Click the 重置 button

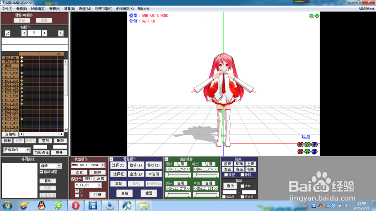[149, 193]
